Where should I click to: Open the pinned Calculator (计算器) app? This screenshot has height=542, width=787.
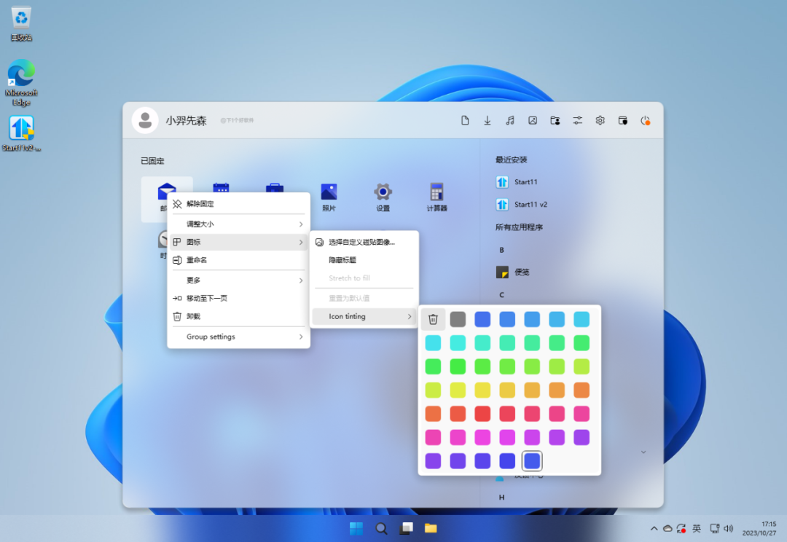tap(436, 197)
